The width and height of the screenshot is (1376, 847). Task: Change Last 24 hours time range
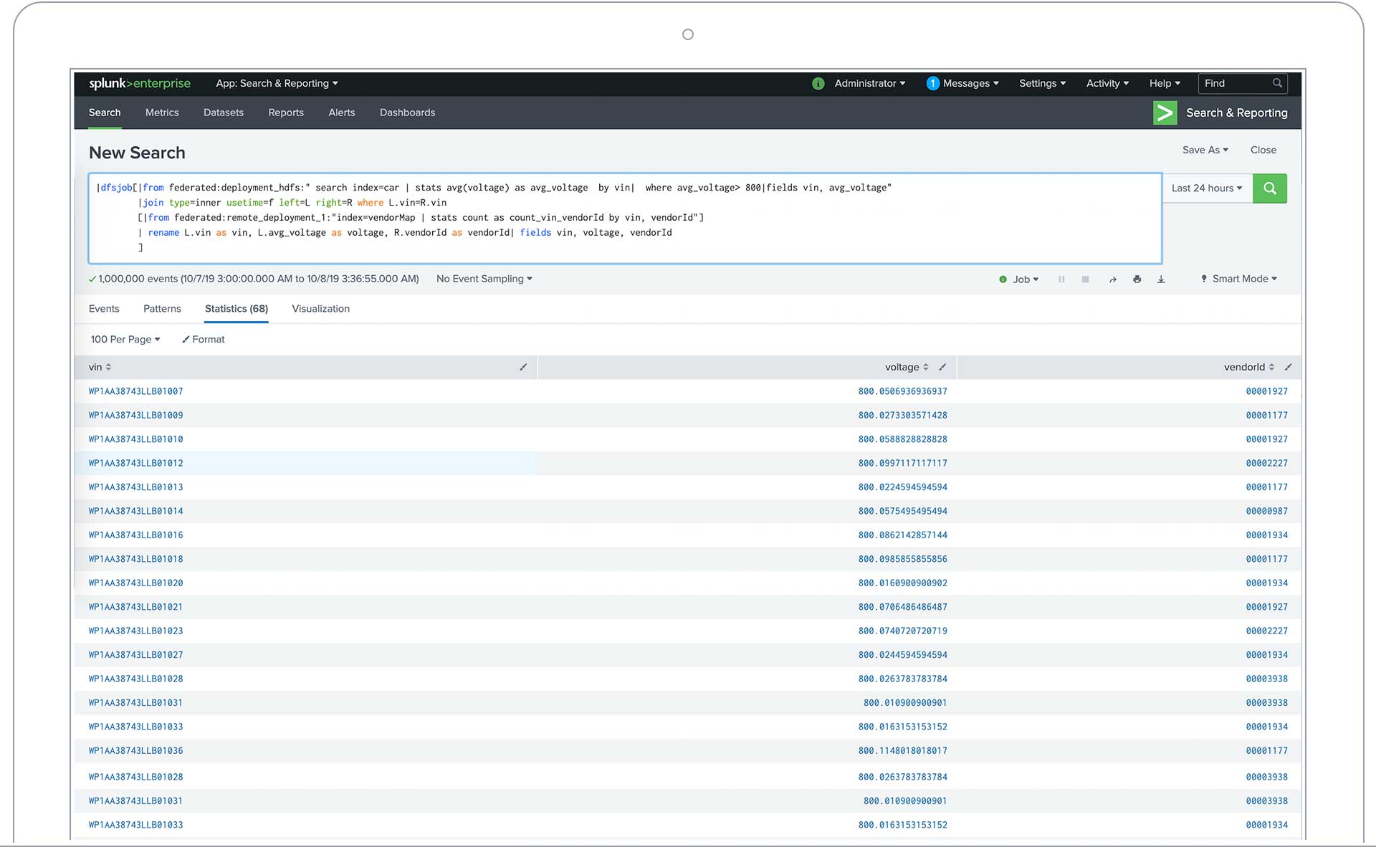[1207, 188]
